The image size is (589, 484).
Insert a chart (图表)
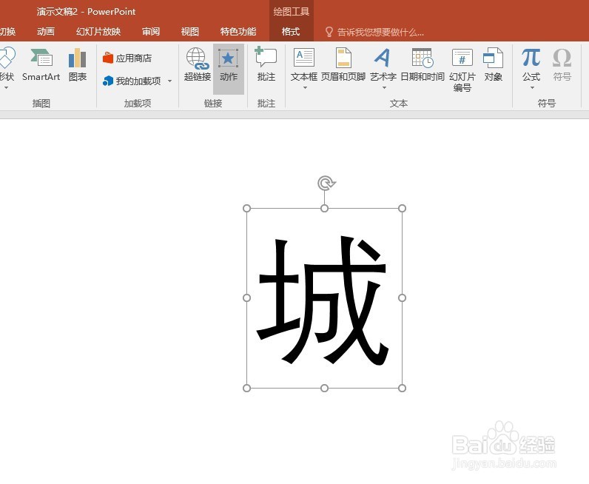[78, 65]
